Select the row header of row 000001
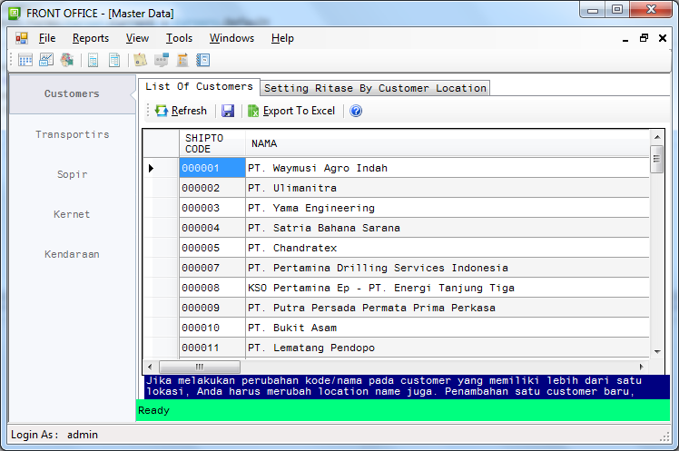Image resolution: width=679 pixels, height=451 pixels. tap(161, 168)
